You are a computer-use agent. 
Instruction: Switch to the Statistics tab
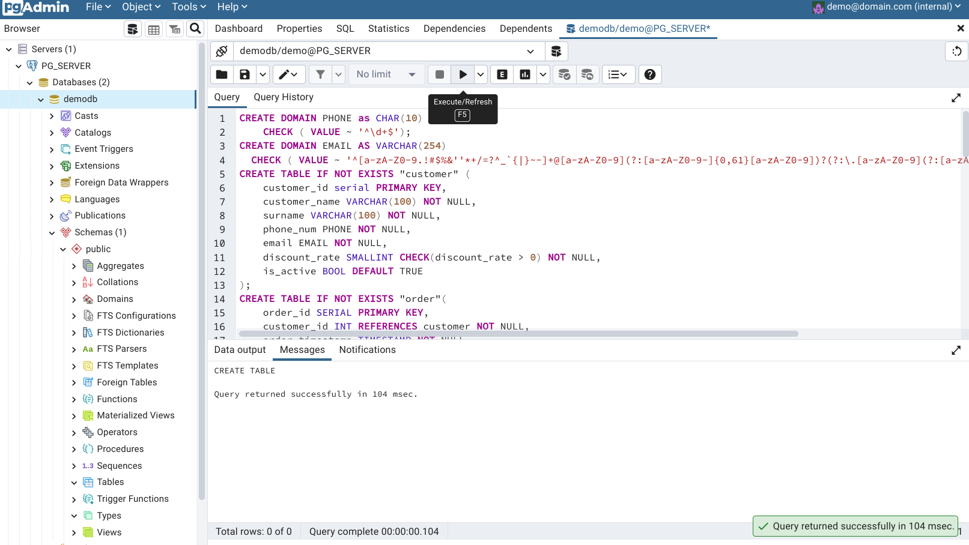click(389, 29)
